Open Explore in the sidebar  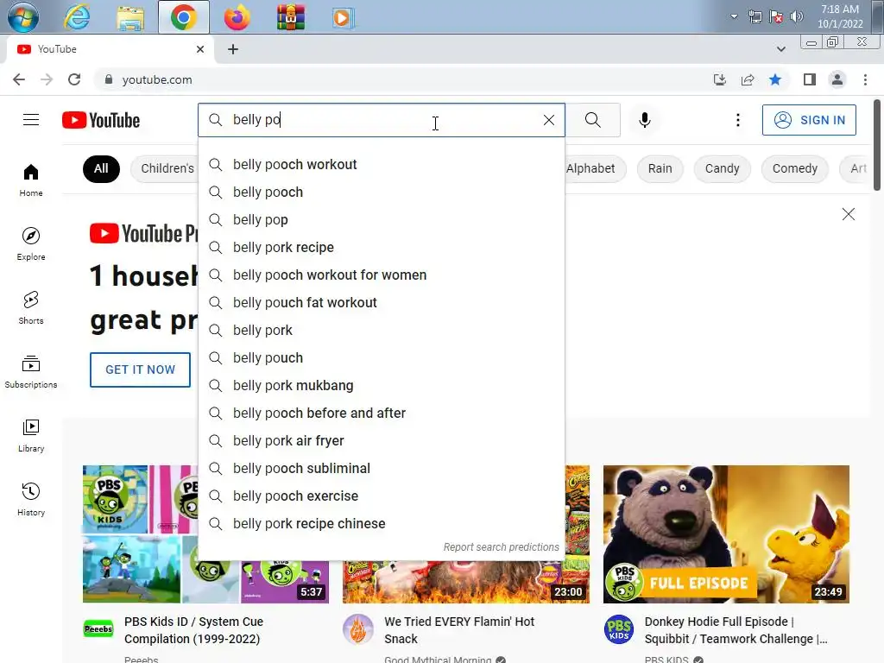31,244
